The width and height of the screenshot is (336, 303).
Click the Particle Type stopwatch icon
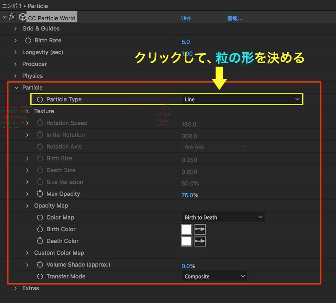[40, 99]
